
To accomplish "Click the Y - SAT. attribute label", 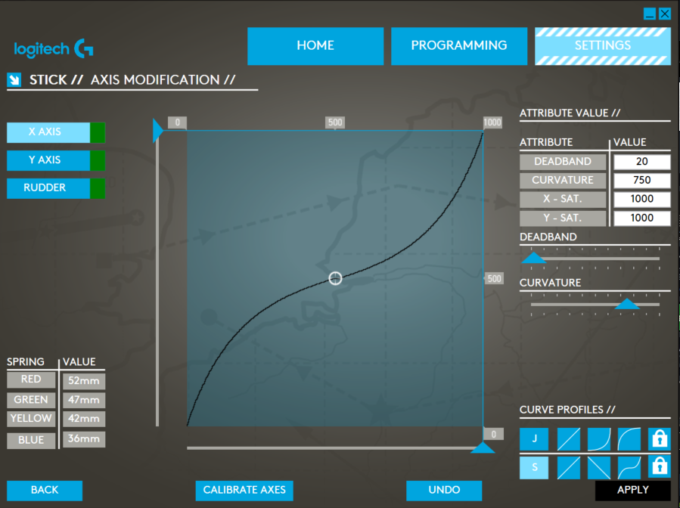I will pyautogui.click(x=563, y=218).
